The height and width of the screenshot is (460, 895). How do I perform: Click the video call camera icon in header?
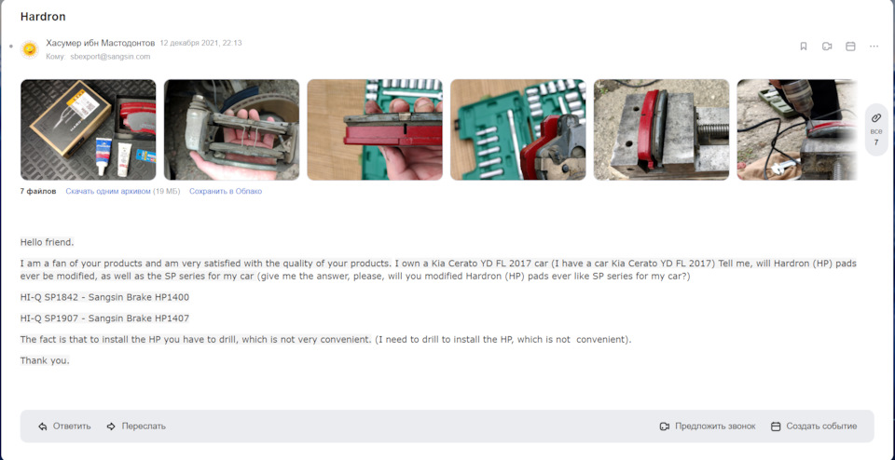827,47
